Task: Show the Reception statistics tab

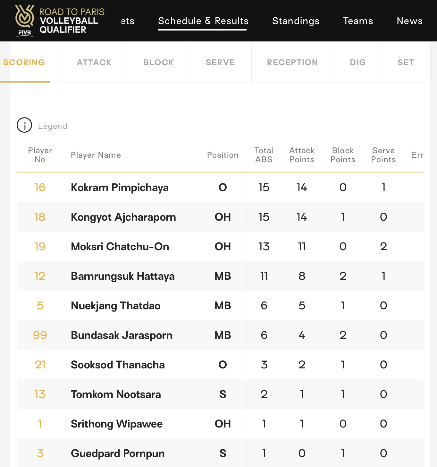Action: (292, 62)
